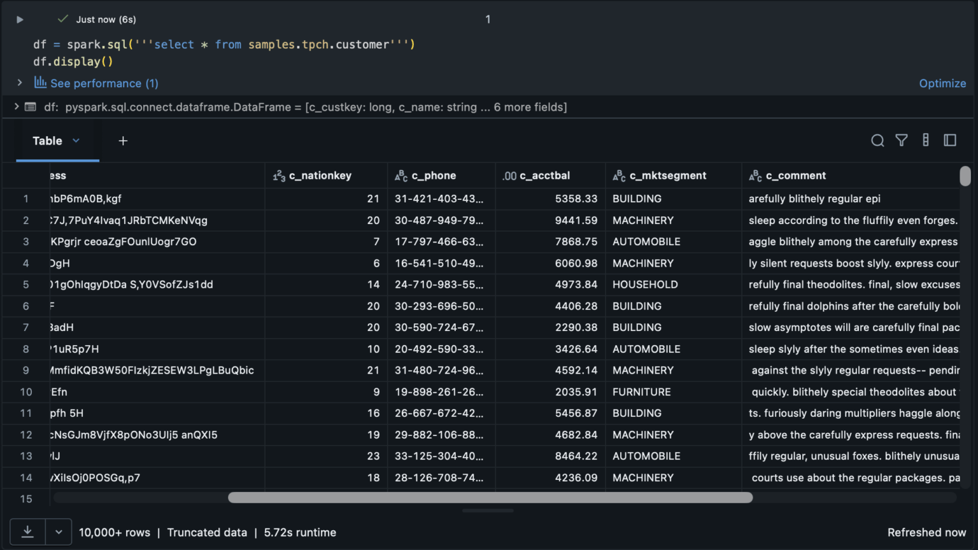Click the Optimize link
The height and width of the screenshot is (550, 978).
(942, 83)
